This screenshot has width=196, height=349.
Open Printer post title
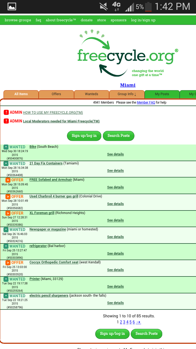pyautogui.click(x=35, y=279)
